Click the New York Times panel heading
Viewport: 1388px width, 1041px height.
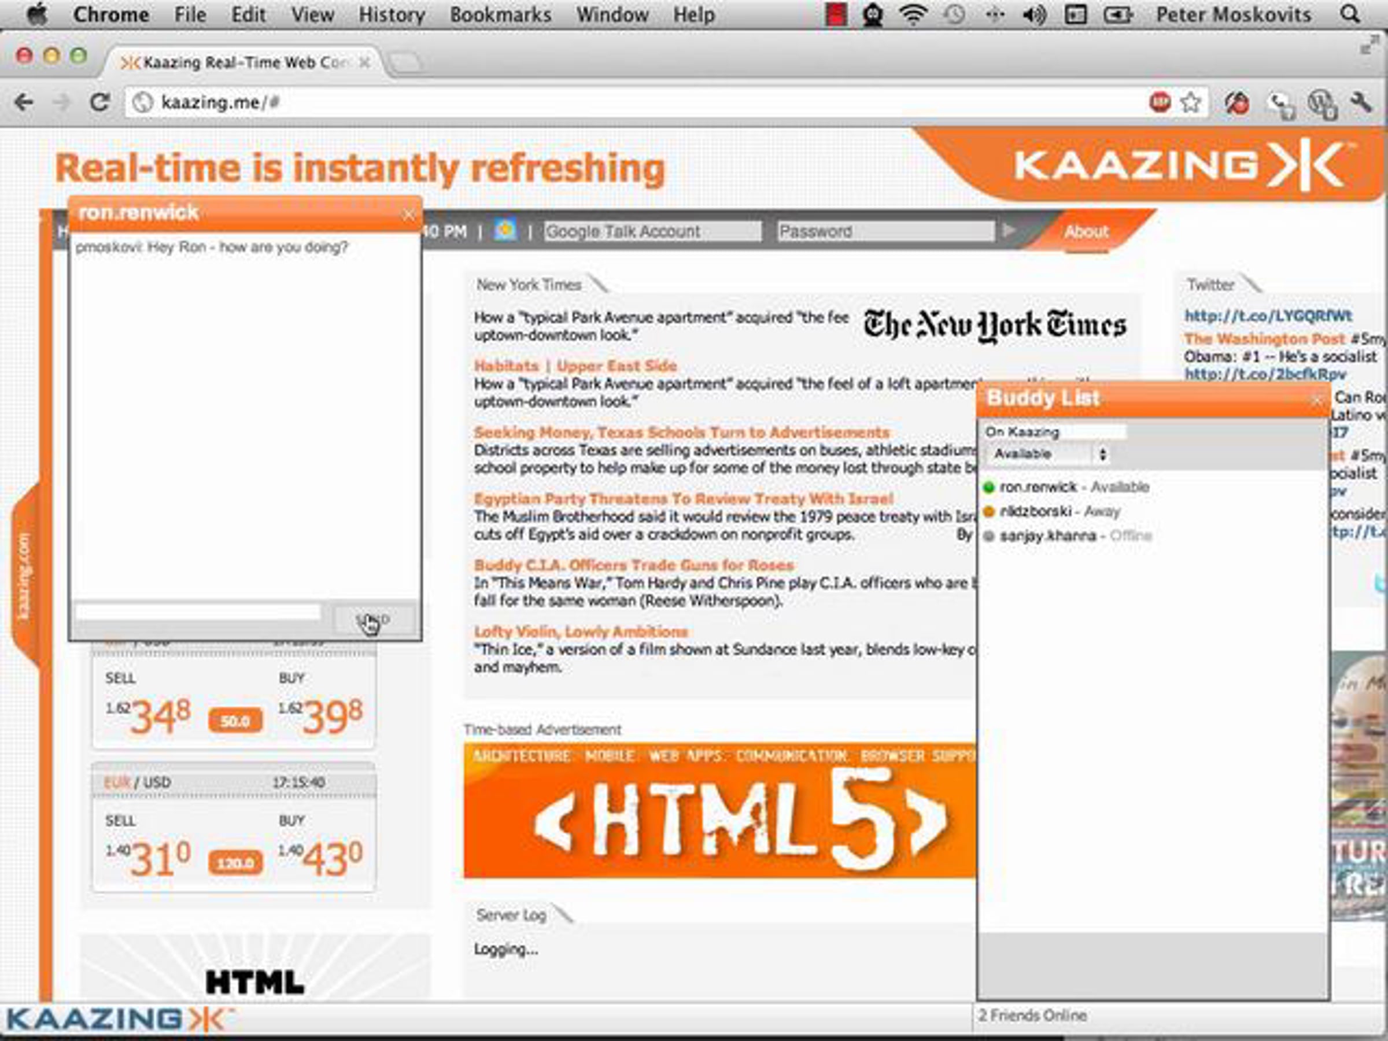pos(529,285)
